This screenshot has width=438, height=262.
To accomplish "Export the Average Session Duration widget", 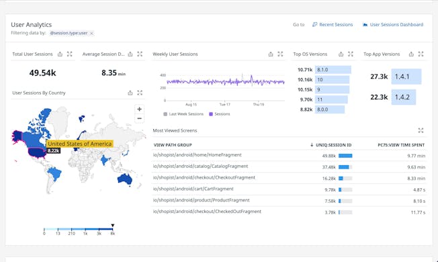I will pyautogui.click(x=130, y=54).
